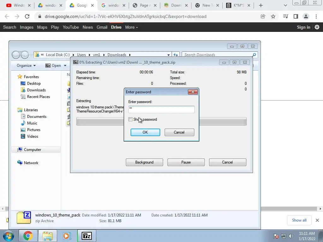Select Desktop in Explorer sidebar

[x=31, y=83]
